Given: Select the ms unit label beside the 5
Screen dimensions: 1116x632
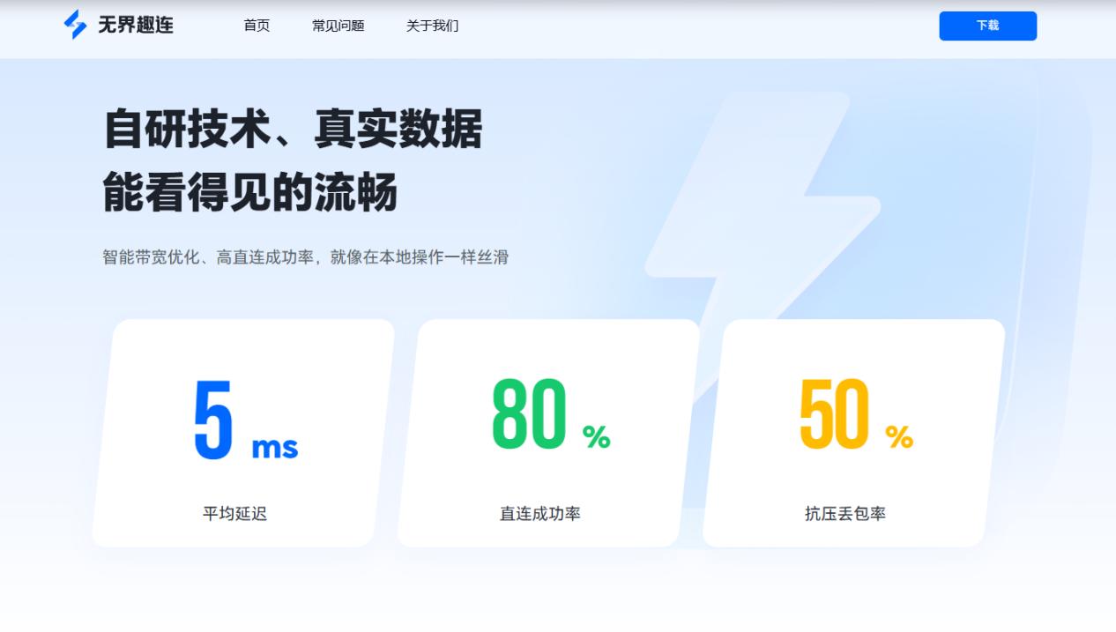Looking at the screenshot, I should click(276, 447).
